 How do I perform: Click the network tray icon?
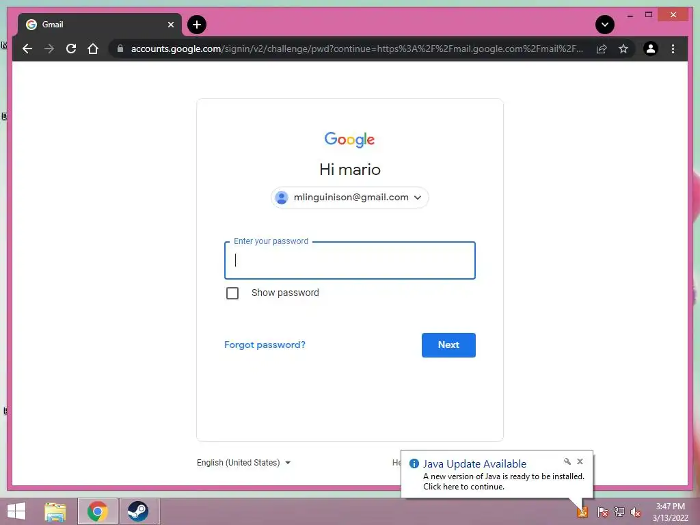pyautogui.click(x=619, y=511)
